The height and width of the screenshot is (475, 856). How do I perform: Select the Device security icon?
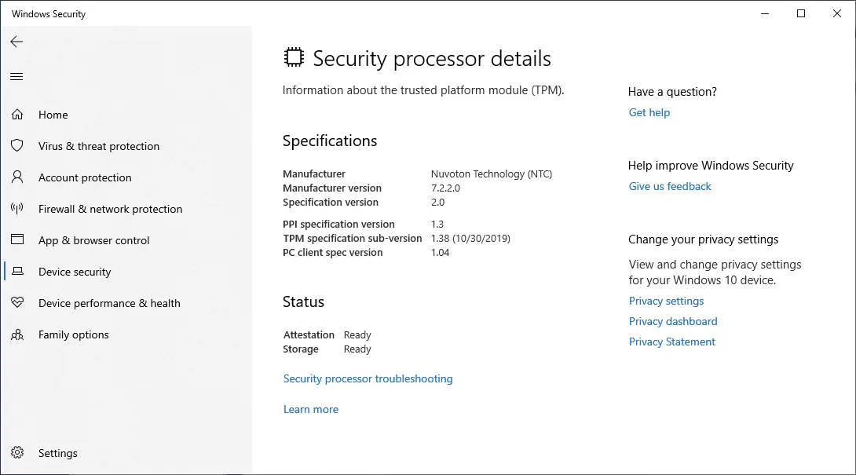(x=17, y=272)
